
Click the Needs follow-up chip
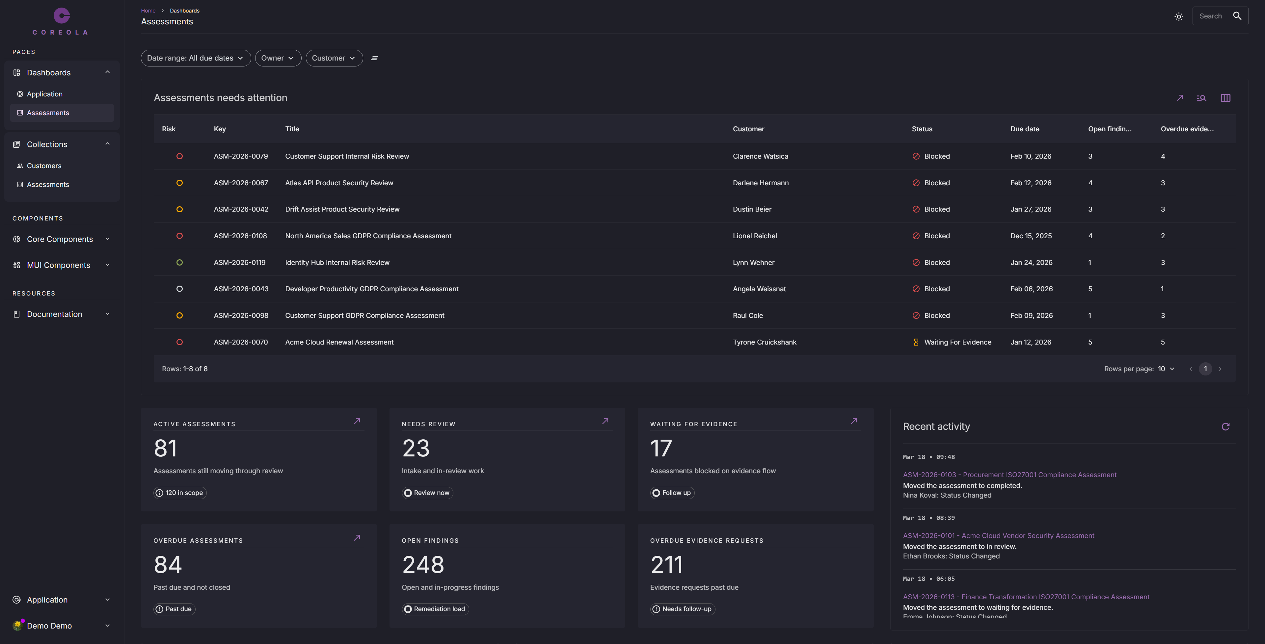point(683,609)
